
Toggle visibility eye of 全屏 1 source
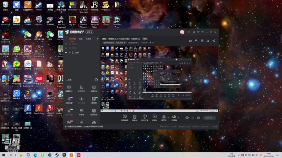point(66,52)
